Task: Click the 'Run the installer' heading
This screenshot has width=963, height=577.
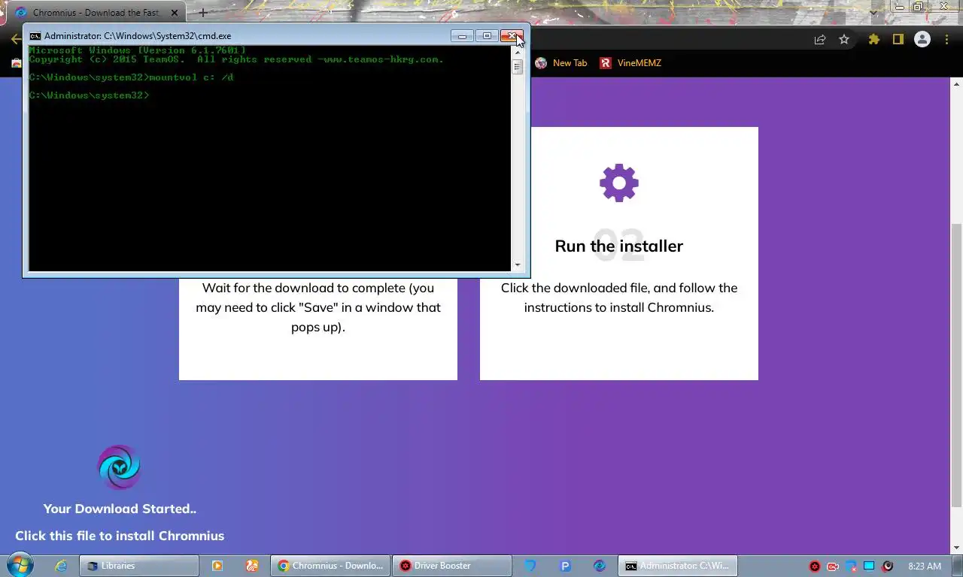Action: (619, 246)
